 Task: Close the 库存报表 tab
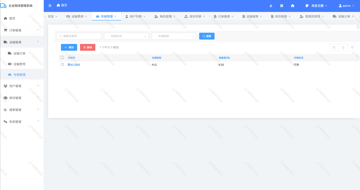click(x=290, y=16)
